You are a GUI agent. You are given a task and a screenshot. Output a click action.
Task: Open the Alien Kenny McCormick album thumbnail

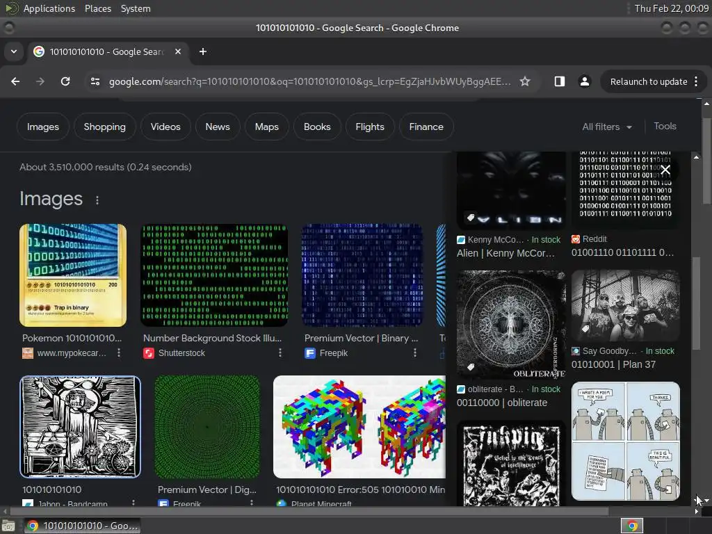(x=511, y=191)
